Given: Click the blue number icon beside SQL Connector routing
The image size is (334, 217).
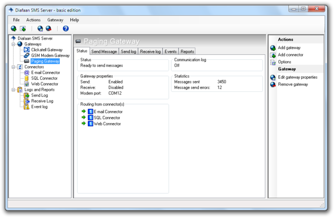Looking at the screenshot, I should click(x=90, y=118).
